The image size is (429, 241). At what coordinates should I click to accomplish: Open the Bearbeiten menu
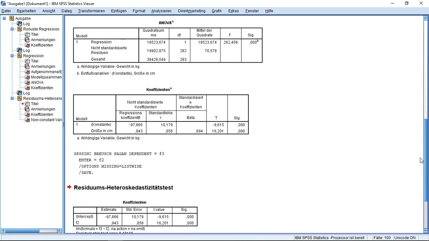[x=26, y=11]
